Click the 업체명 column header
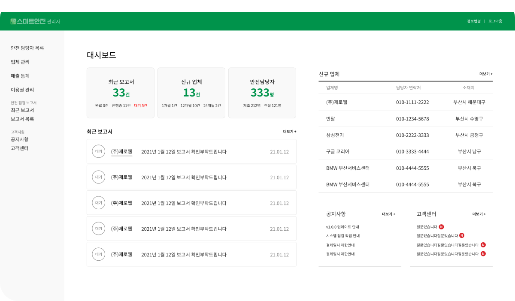515x301 pixels. 332,87
